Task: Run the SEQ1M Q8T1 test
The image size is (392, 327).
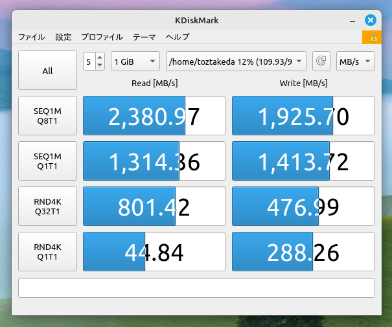Action: point(47,116)
